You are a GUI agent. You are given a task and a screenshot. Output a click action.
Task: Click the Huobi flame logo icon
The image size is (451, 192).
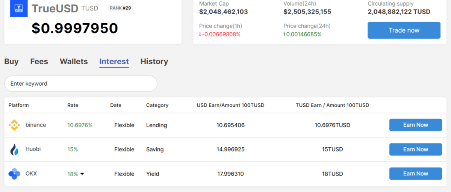click(x=14, y=150)
